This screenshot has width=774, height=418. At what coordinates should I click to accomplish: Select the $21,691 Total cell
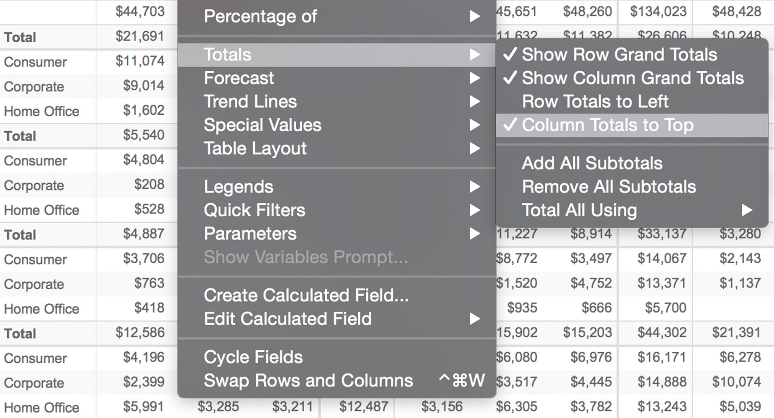[140, 36]
